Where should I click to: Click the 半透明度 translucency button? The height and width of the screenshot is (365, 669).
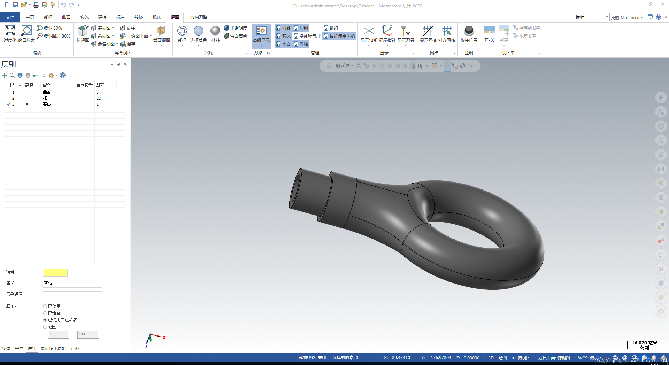236,28
